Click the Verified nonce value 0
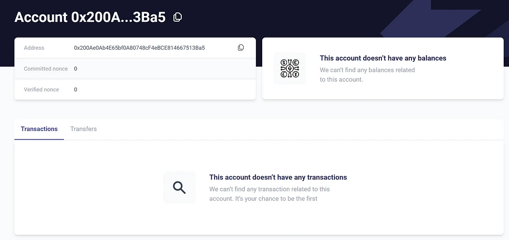The height and width of the screenshot is (240, 509). point(76,90)
